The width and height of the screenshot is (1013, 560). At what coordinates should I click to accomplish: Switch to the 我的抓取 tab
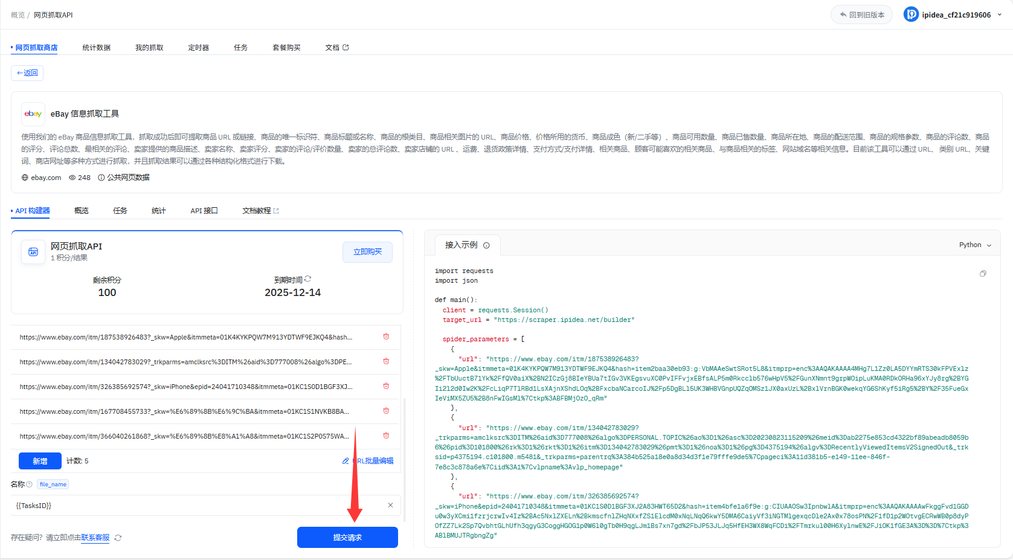tap(149, 48)
